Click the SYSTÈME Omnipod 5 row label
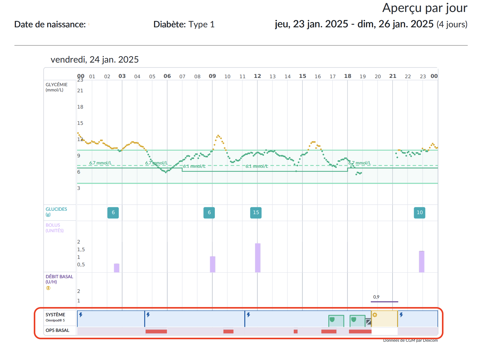Viewport: 480px width, 346px height. 56,317
